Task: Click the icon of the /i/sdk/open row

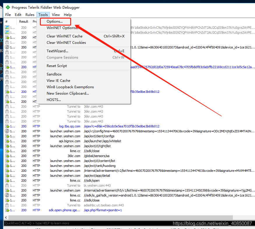Action: 7,181
